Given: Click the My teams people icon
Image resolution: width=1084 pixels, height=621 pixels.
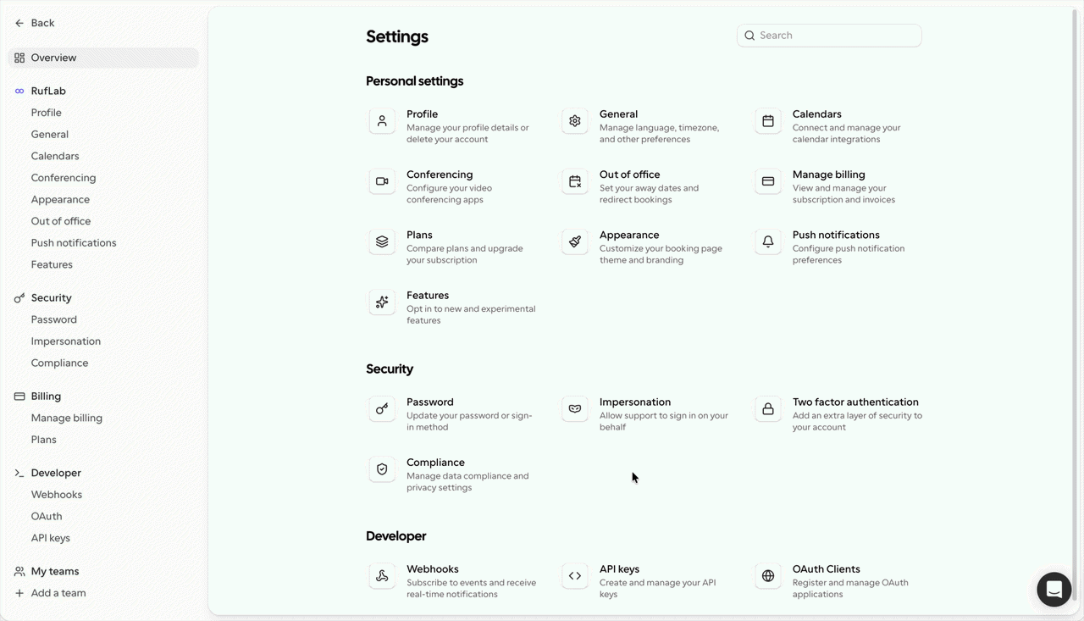Looking at the screenshot, I should coord(19,571).
